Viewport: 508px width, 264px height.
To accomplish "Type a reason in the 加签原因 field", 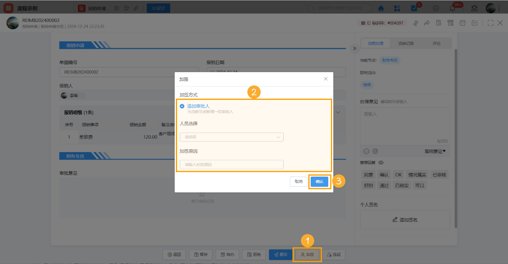I will 231,164.
